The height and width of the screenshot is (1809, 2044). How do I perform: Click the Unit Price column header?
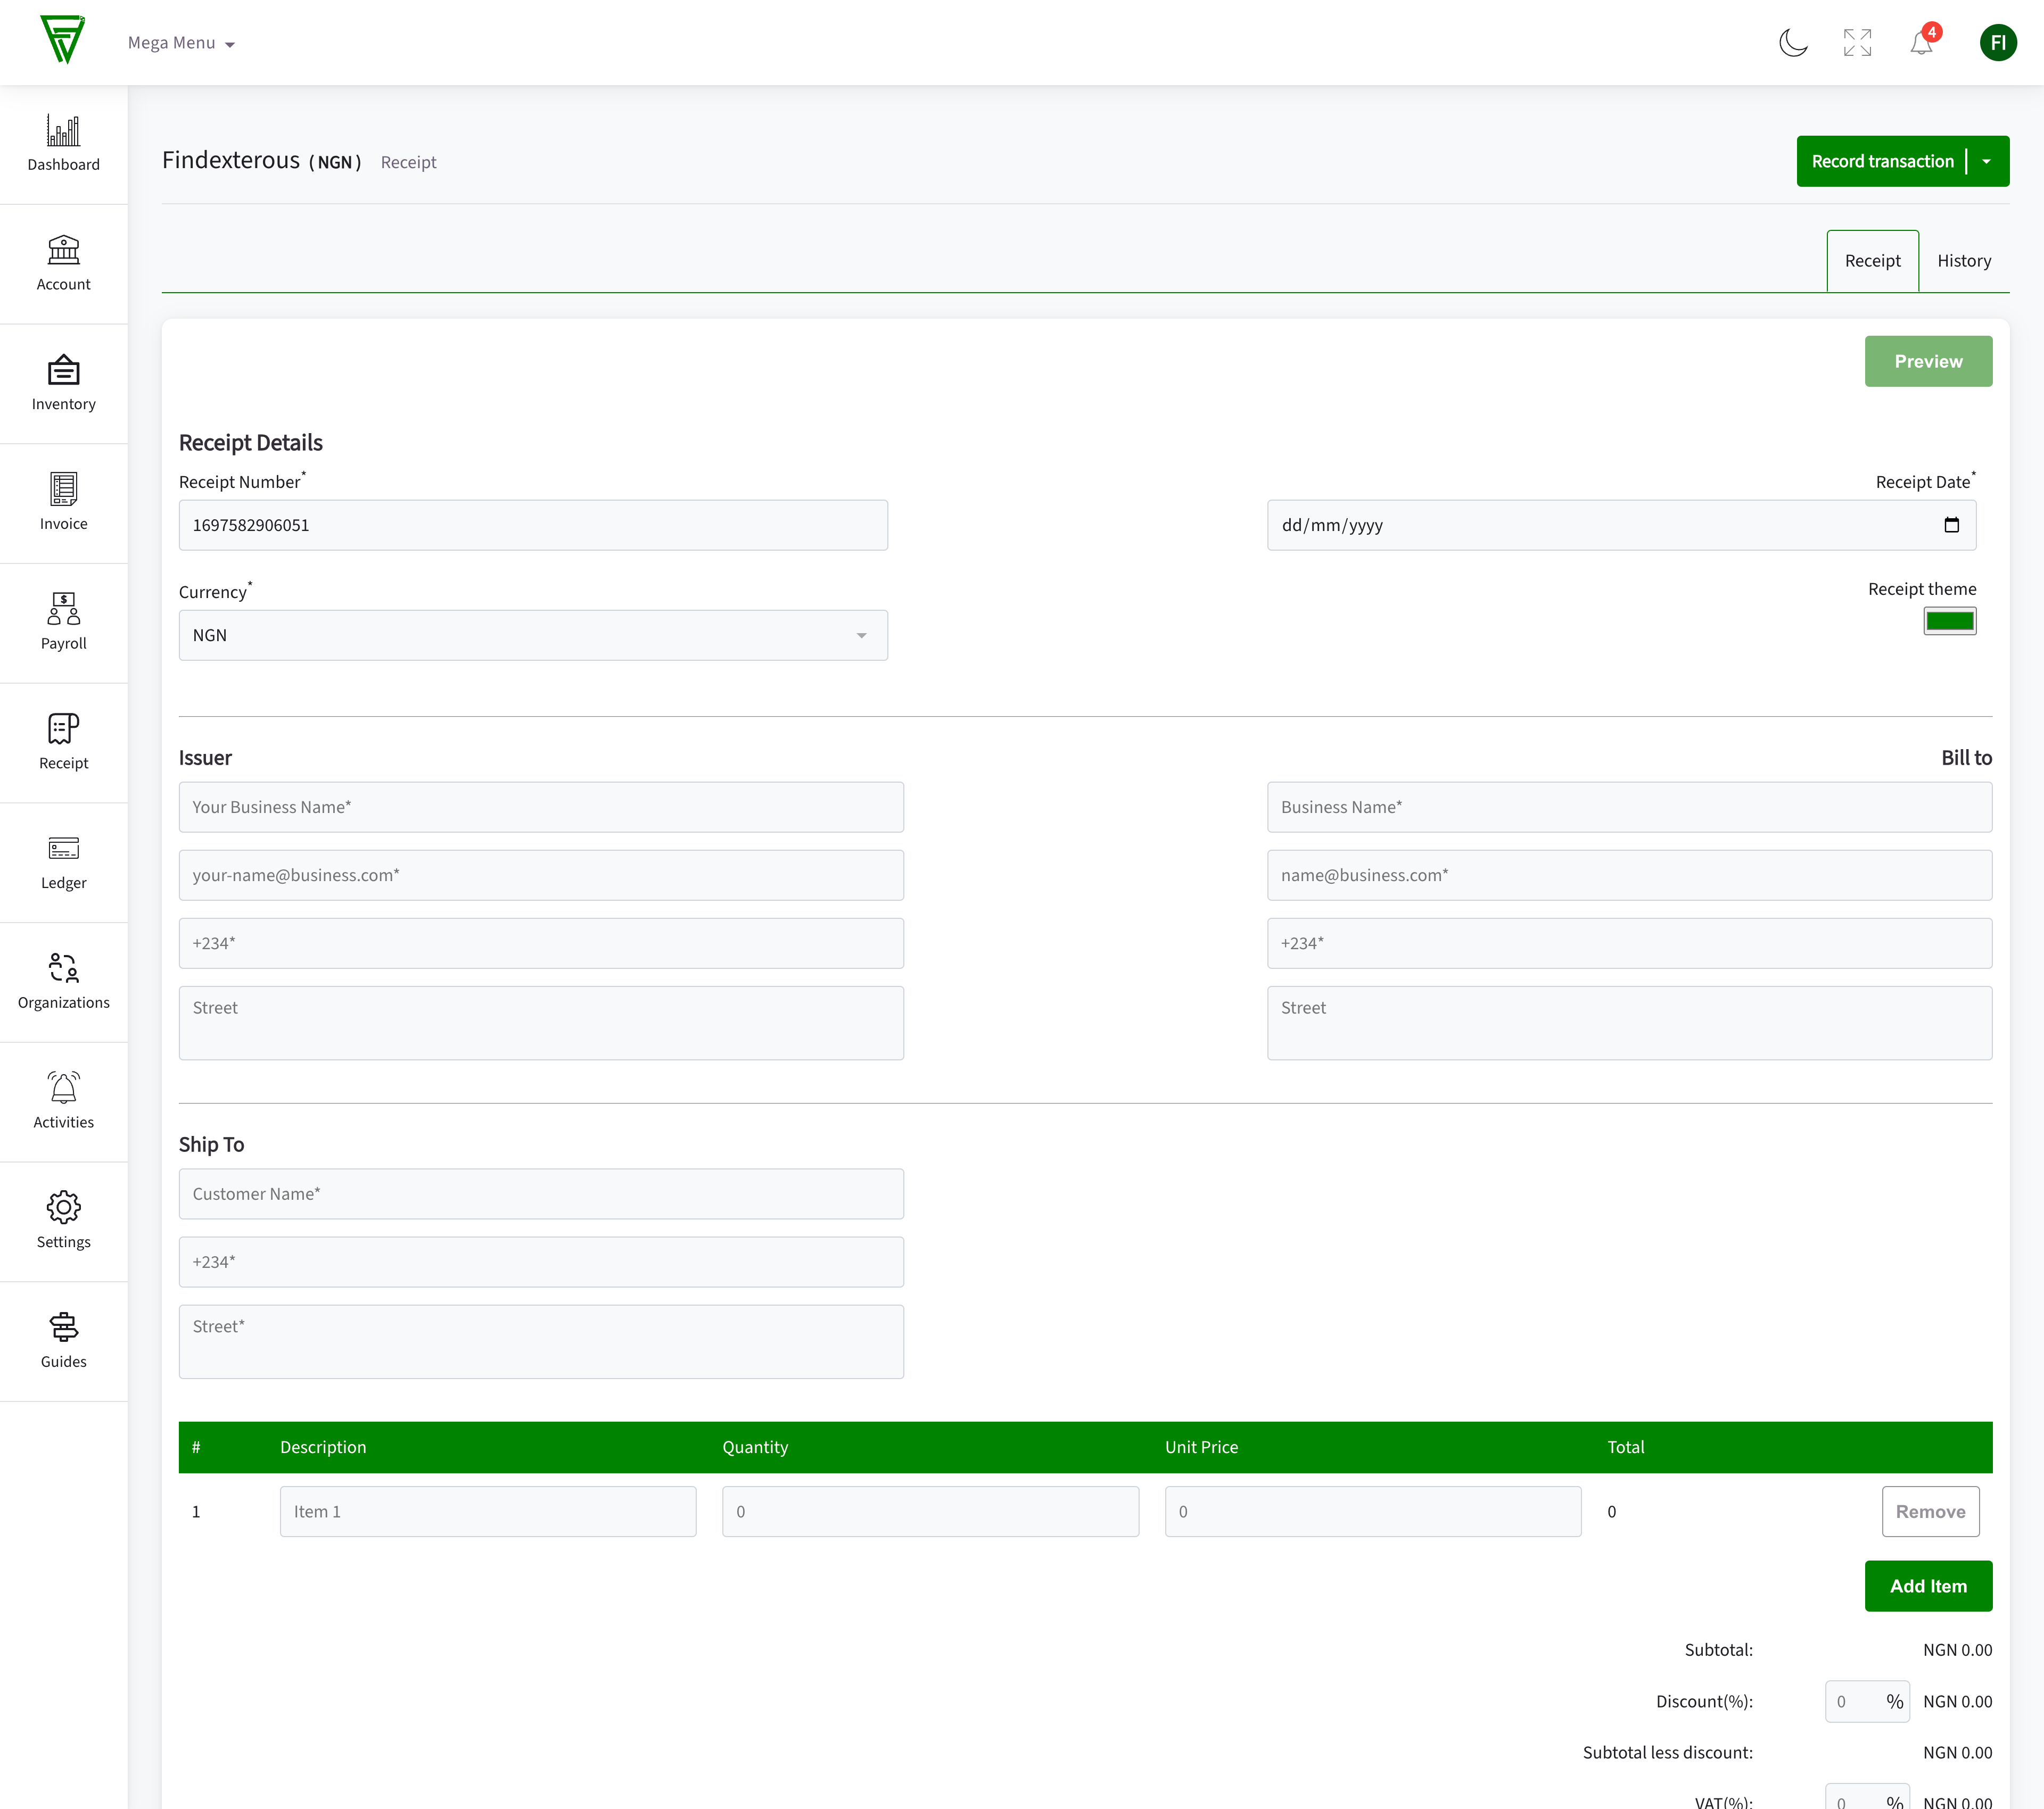[x=1201, y=1447]
